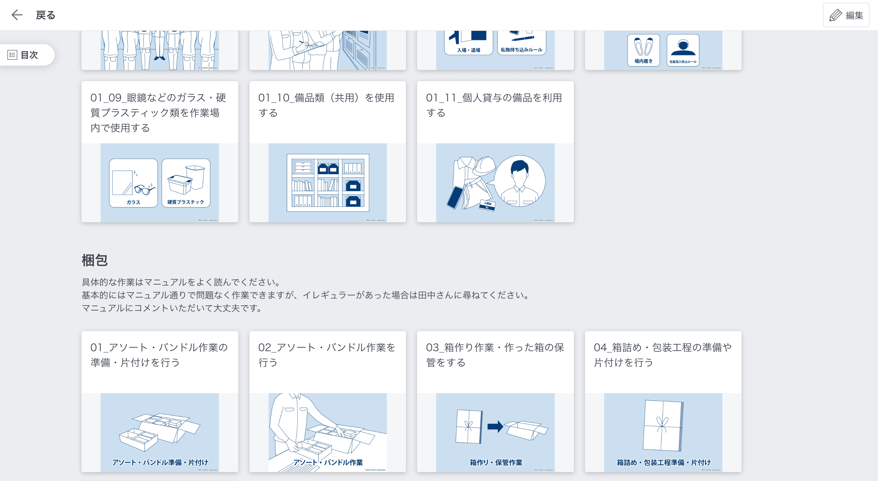Click the list icon inside the 目次 button
878x481 pixels.
point(12,55)
